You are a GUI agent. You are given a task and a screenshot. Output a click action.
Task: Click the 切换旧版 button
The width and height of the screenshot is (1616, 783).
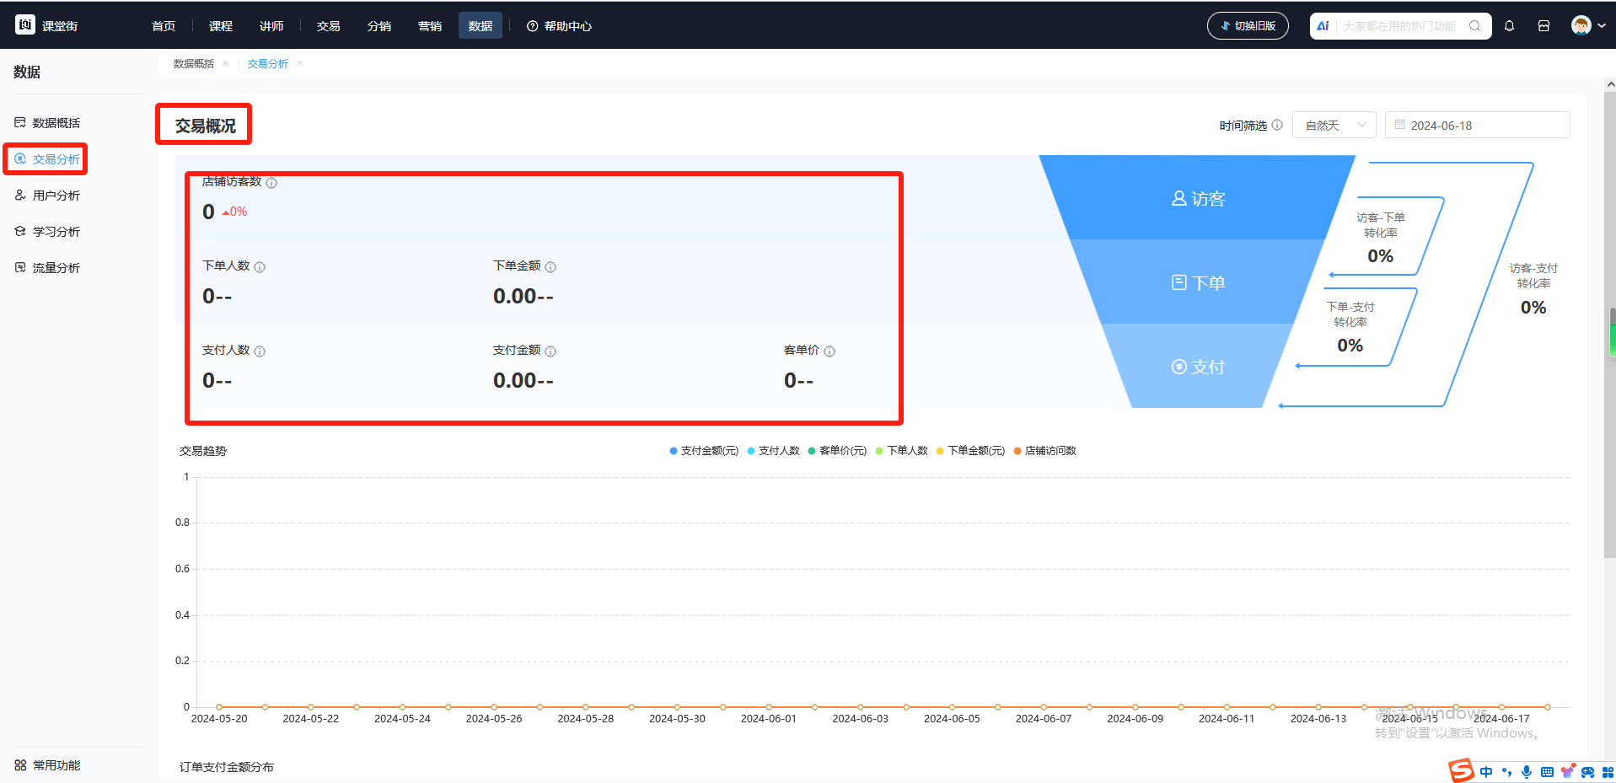point(1248,26)
